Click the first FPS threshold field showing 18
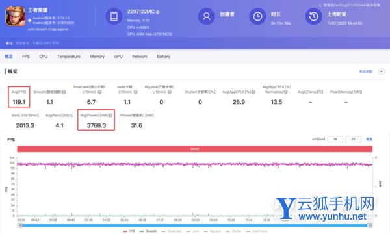390x234 pixels. 335,139
